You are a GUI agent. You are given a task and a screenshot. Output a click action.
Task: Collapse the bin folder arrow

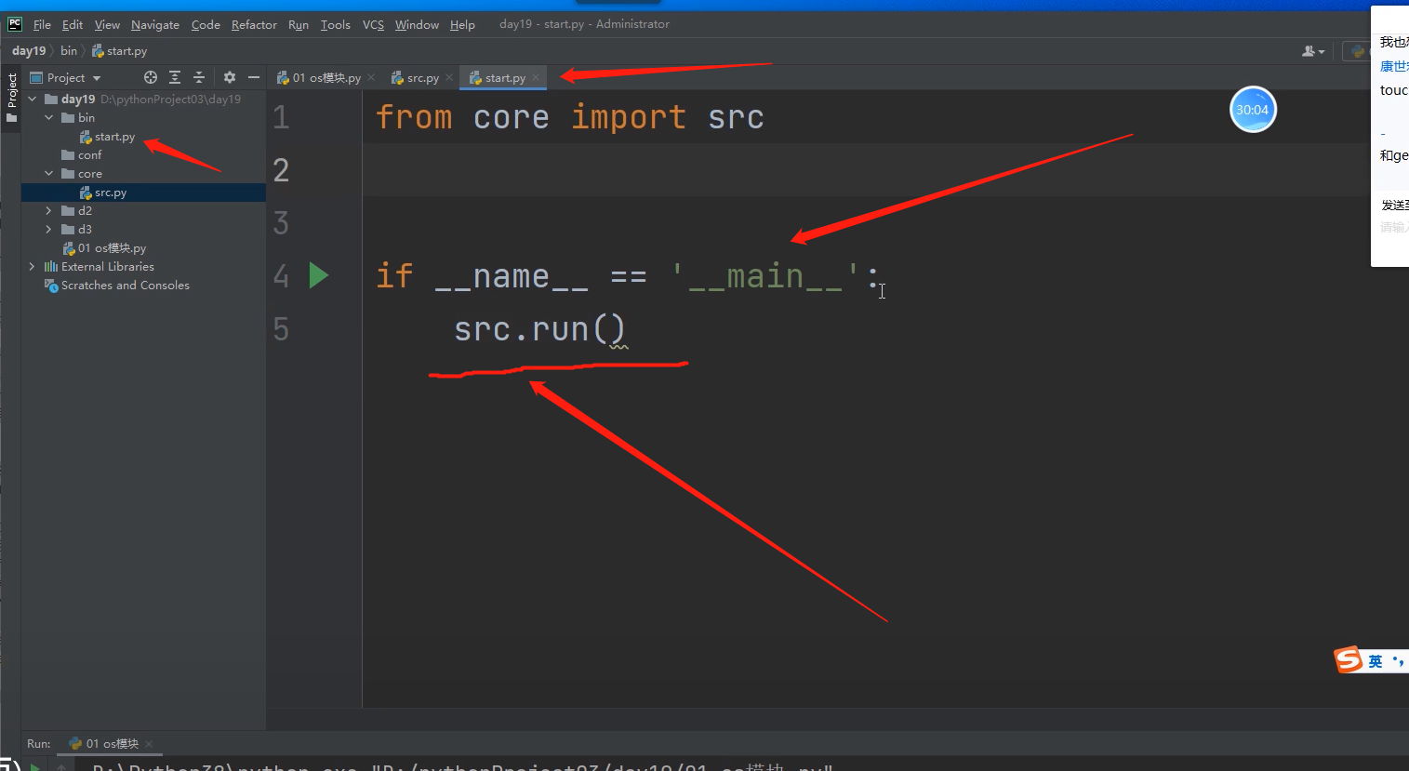(49, 117)
